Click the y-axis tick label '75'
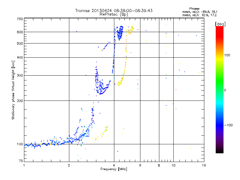 [x=21, y=161]
